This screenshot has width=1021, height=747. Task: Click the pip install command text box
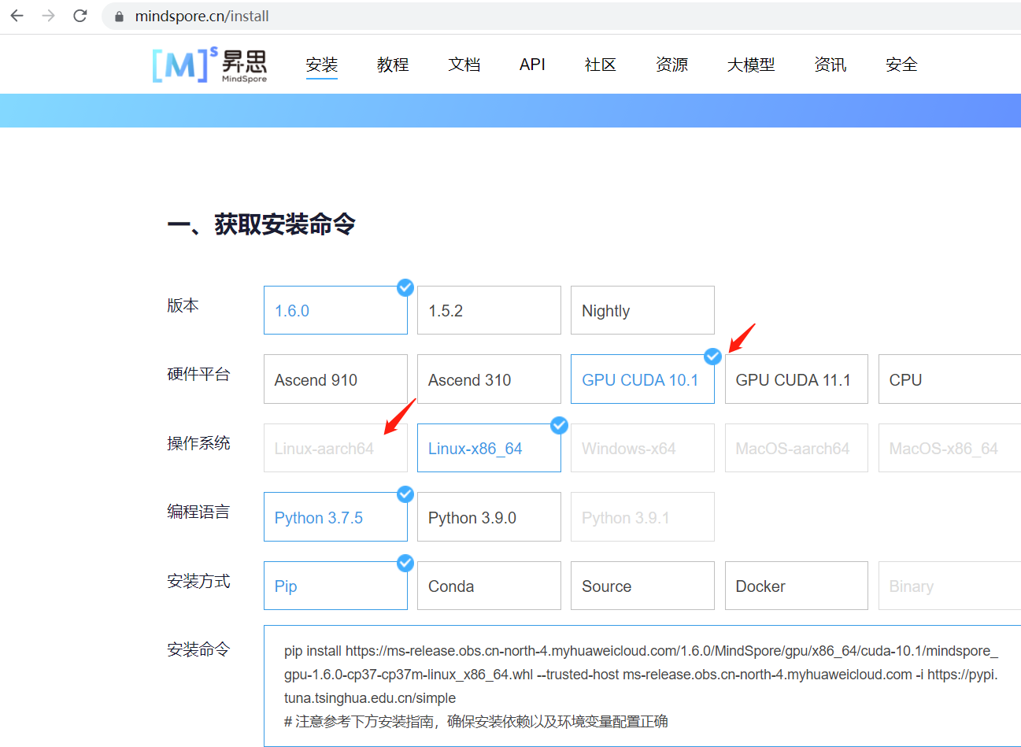(642, 686)
